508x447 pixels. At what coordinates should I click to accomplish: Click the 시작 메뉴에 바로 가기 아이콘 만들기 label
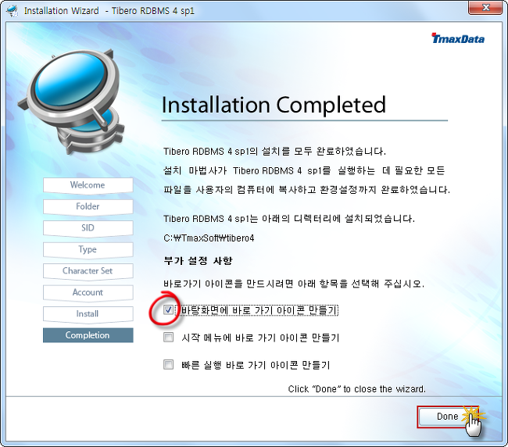point(260,338)
